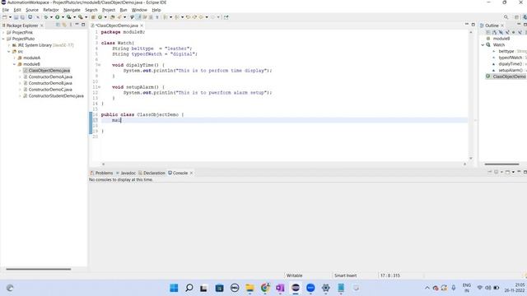
Task: Click the green Run button in toolbar
Action: [57, 17]
